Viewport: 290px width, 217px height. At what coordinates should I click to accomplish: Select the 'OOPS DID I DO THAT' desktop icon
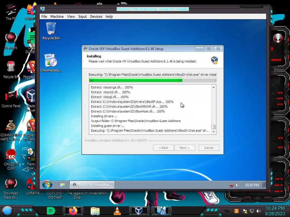[55, 195]
